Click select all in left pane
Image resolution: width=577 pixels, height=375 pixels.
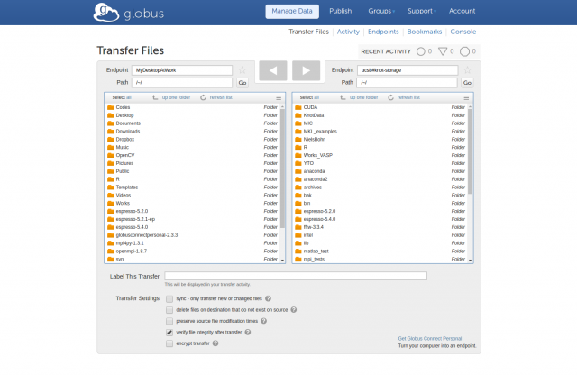tap(122, 97)
